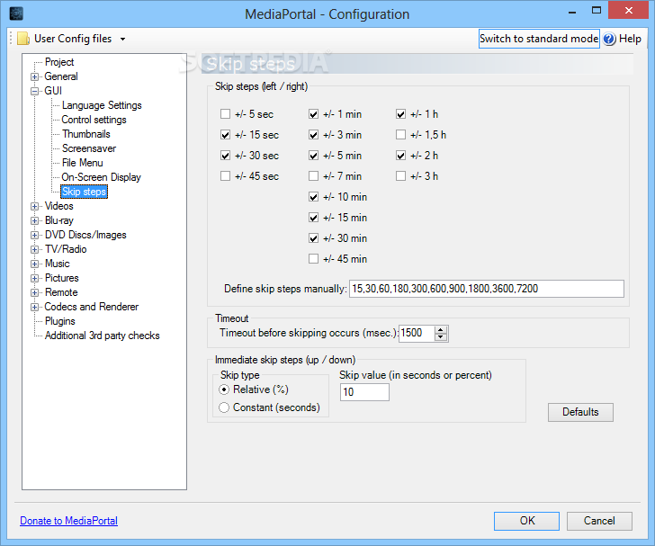The height and width of the screenshot is (546, 655).
Task: Toggle the +/- 5 min checkbox
Action: click(x=313, y=156)
